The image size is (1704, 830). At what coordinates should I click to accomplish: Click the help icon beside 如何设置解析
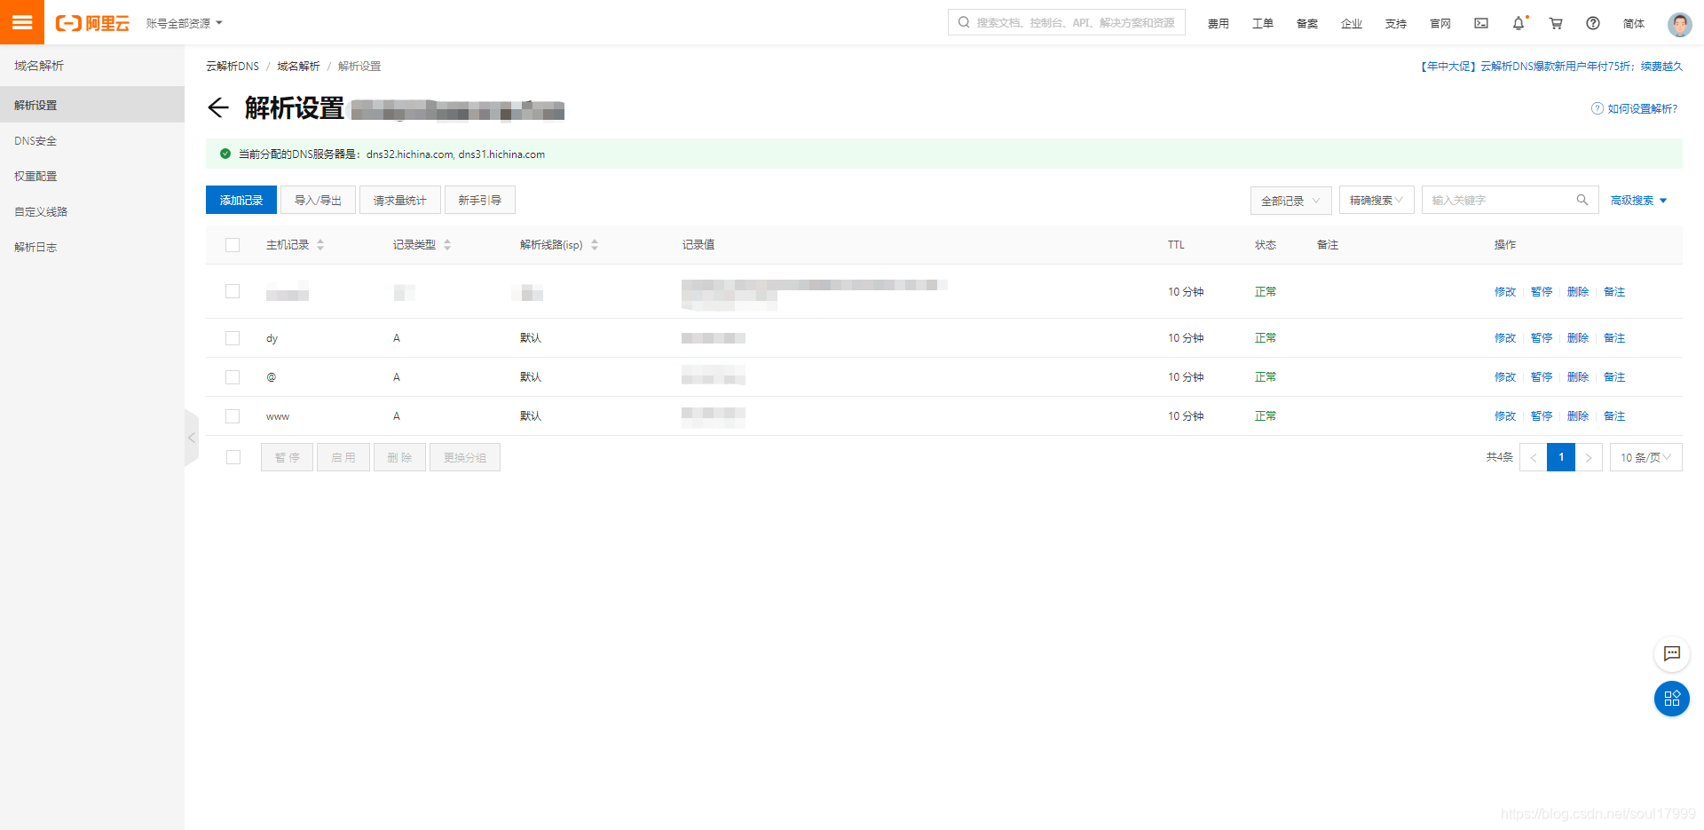click(1597, 108)
